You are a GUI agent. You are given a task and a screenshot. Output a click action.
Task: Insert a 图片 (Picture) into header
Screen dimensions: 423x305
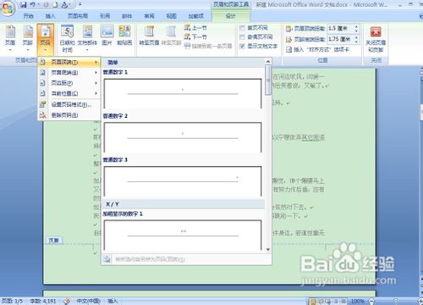pyautogui.click(x=107, y=36)
